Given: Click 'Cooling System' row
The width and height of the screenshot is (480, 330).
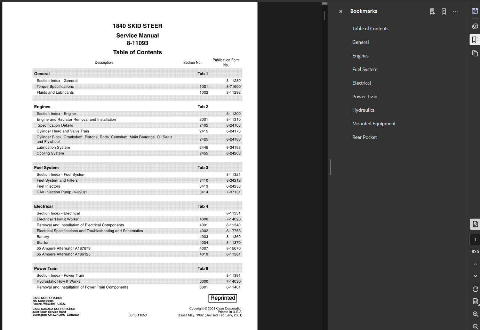Looking at the screenshot, I should (137, 154).
